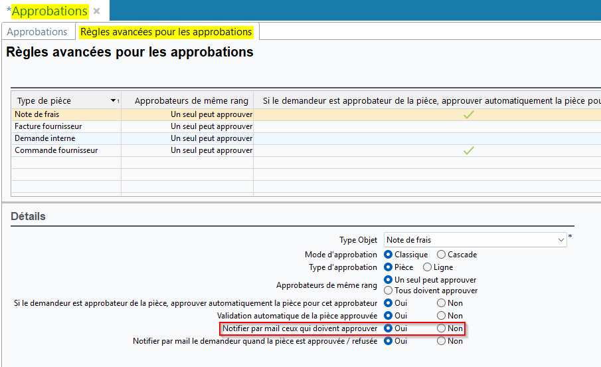601x367 pixels.
Task: Sort by Type de pièce column arrow
Action: point(114,101)
